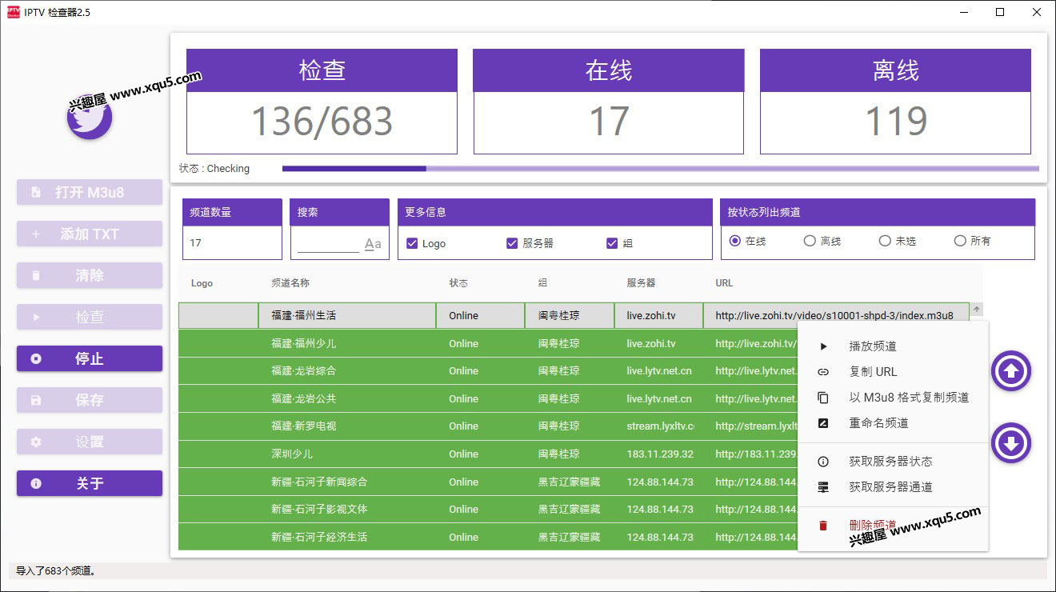Click the purple down arrow circle button
This screenshot has height=592, width=1056.
click(1011, 443)
